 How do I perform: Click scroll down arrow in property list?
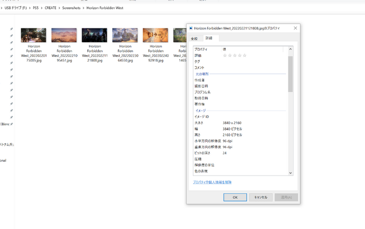tap(290, 173)
